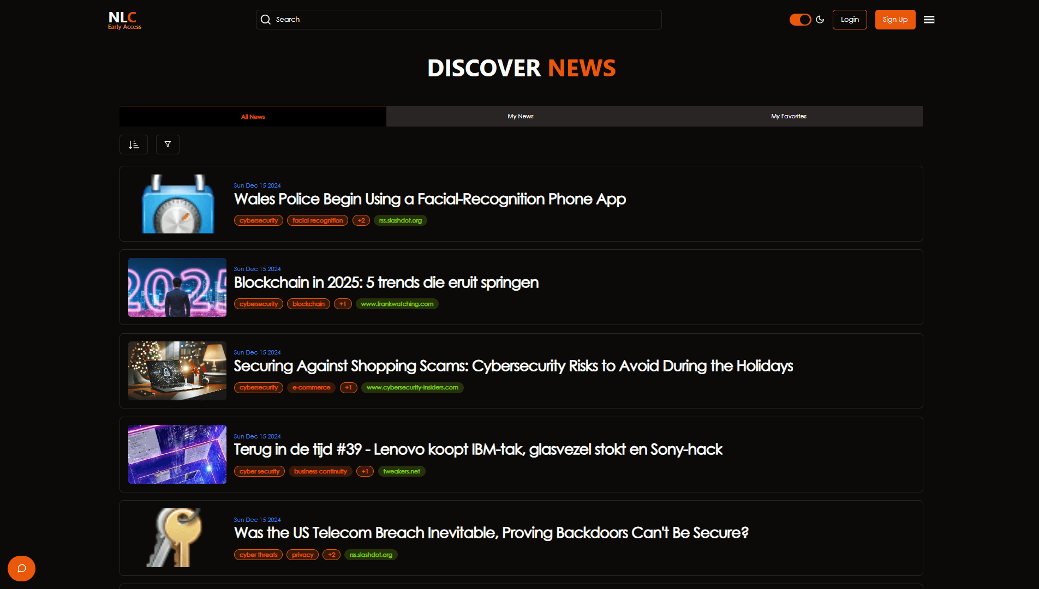
Task: Select the blockchain tag
Action: (308, 304)
